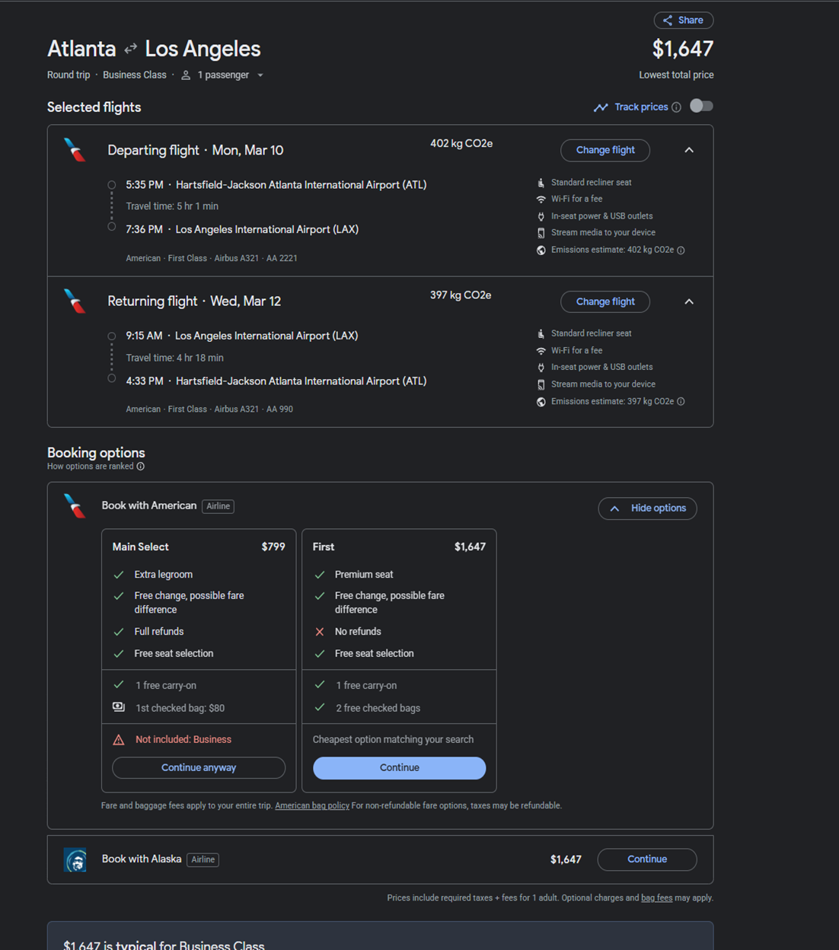Click returning flight power outlet icon
The height and width of the screenshot is (950, 839).
tap(541, 368)
